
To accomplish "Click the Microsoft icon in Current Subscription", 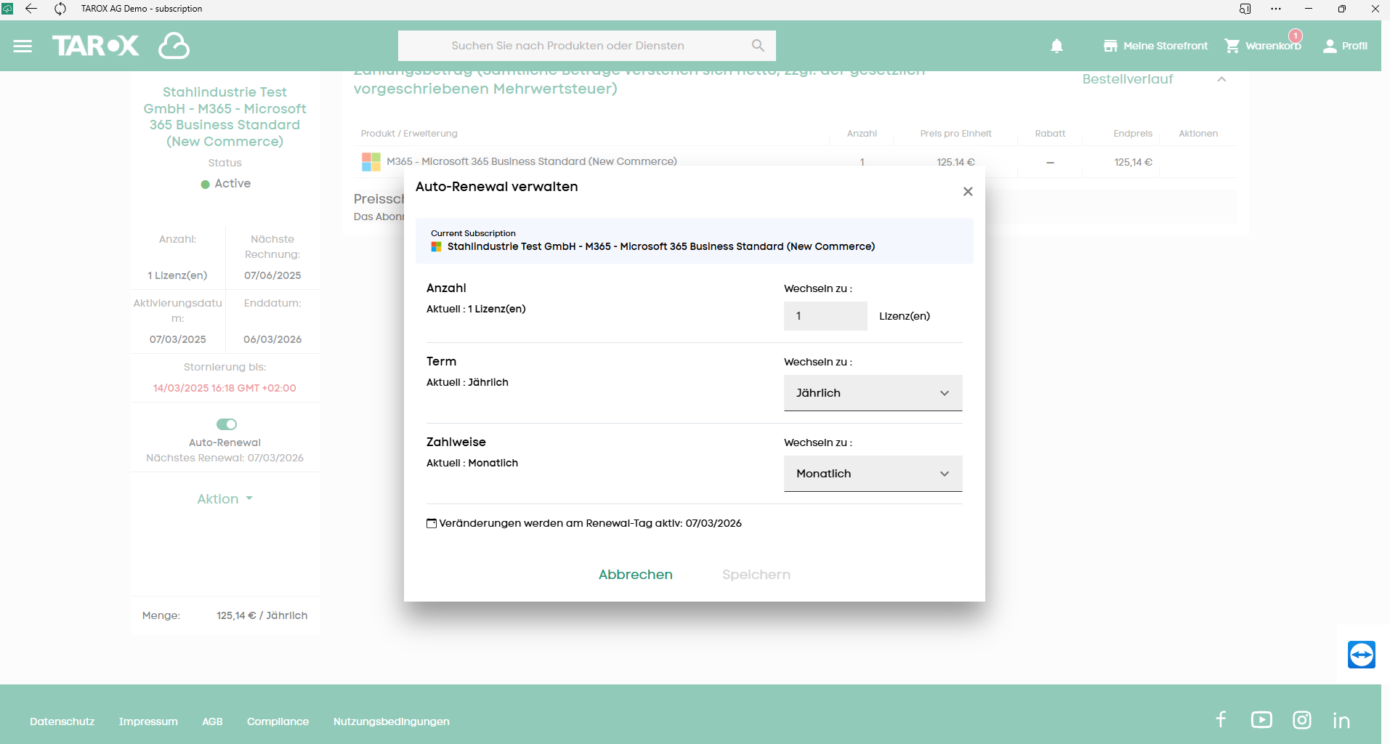I will [x=437, y=247].
